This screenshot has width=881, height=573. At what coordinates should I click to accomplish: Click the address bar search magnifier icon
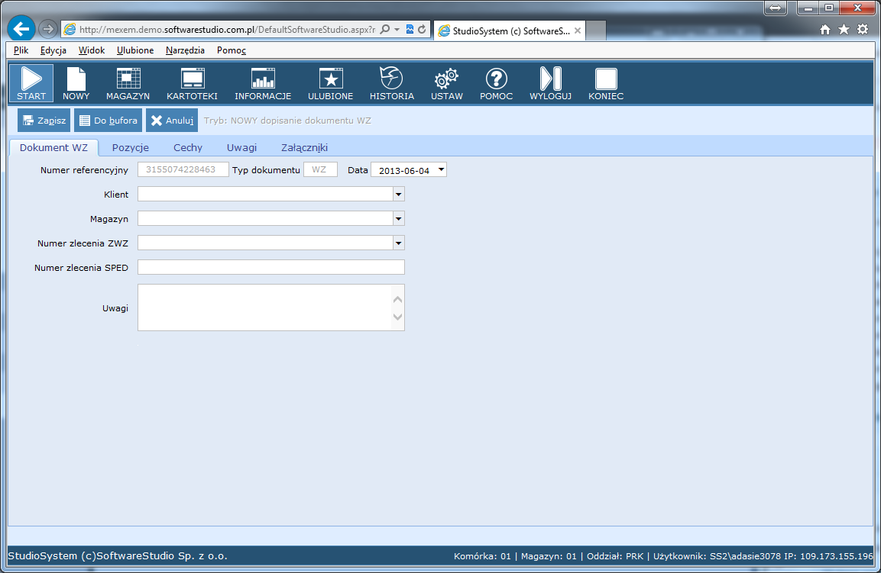click(385, 29)
